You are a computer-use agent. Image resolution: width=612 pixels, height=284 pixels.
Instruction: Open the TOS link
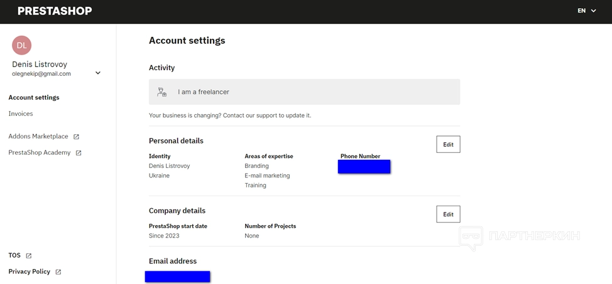[x=14, y=256]
